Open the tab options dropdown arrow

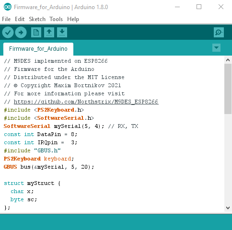tap(216, 48)
